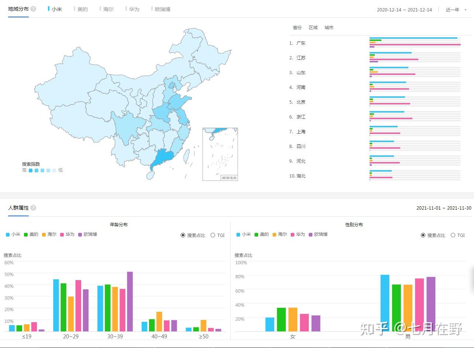Select 搜索占比 radio in 性别分布 chart

point(423,235)
